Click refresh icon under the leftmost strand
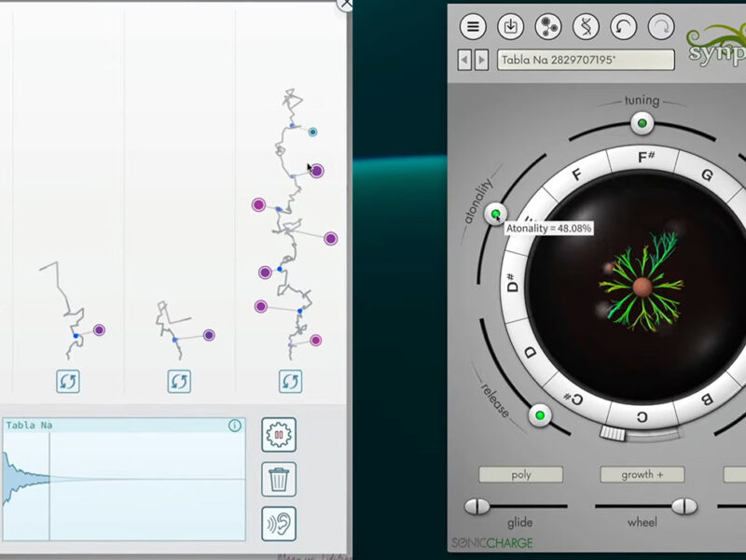The width and height of the screenshot is (746, 560). (x=68, y=381)
